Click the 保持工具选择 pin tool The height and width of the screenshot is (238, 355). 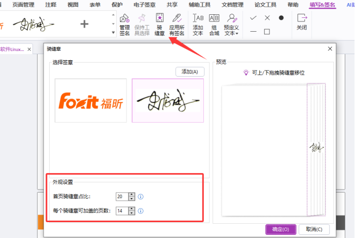142,25
